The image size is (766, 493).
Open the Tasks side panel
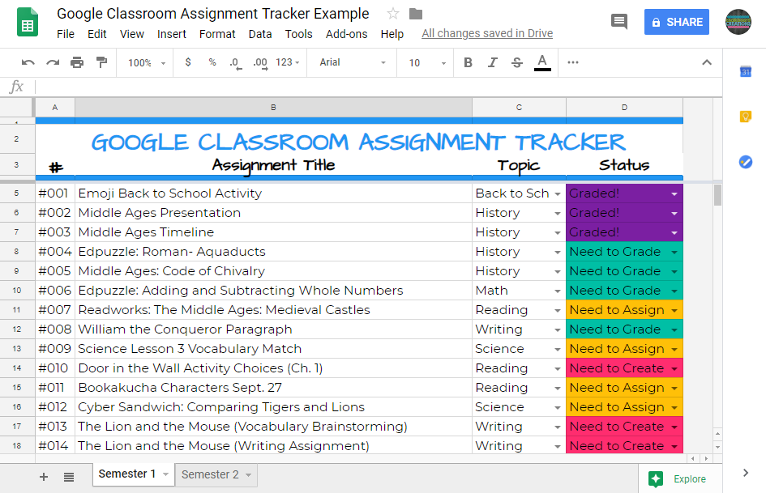click(746, 162)
